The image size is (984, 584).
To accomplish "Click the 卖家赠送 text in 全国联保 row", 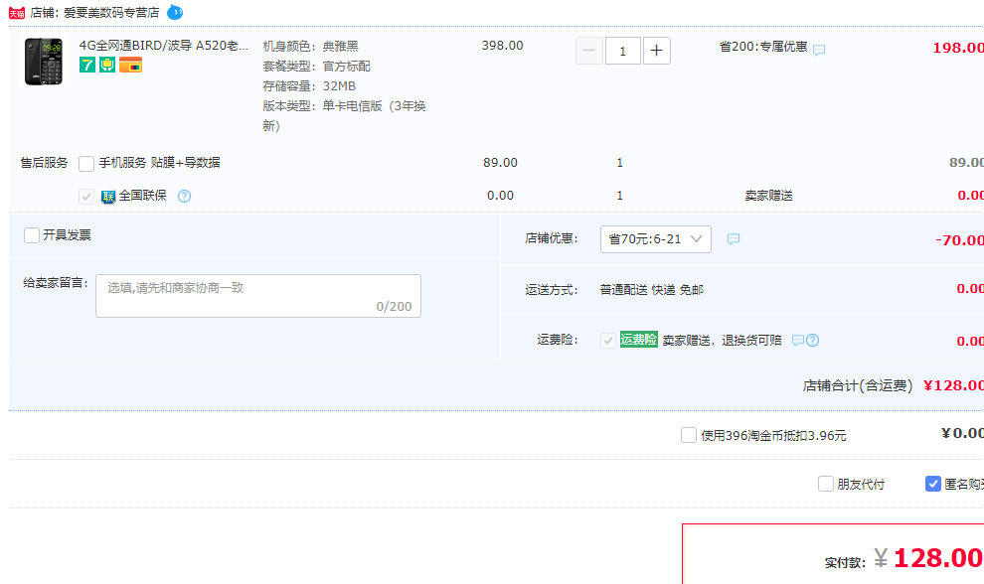I will (768, 195).
